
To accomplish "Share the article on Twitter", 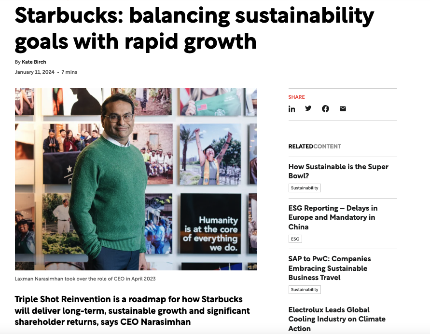I will tap(308, 108).
